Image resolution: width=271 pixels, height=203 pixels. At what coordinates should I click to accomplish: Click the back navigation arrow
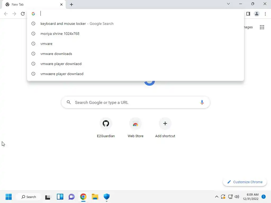[6, 14]
